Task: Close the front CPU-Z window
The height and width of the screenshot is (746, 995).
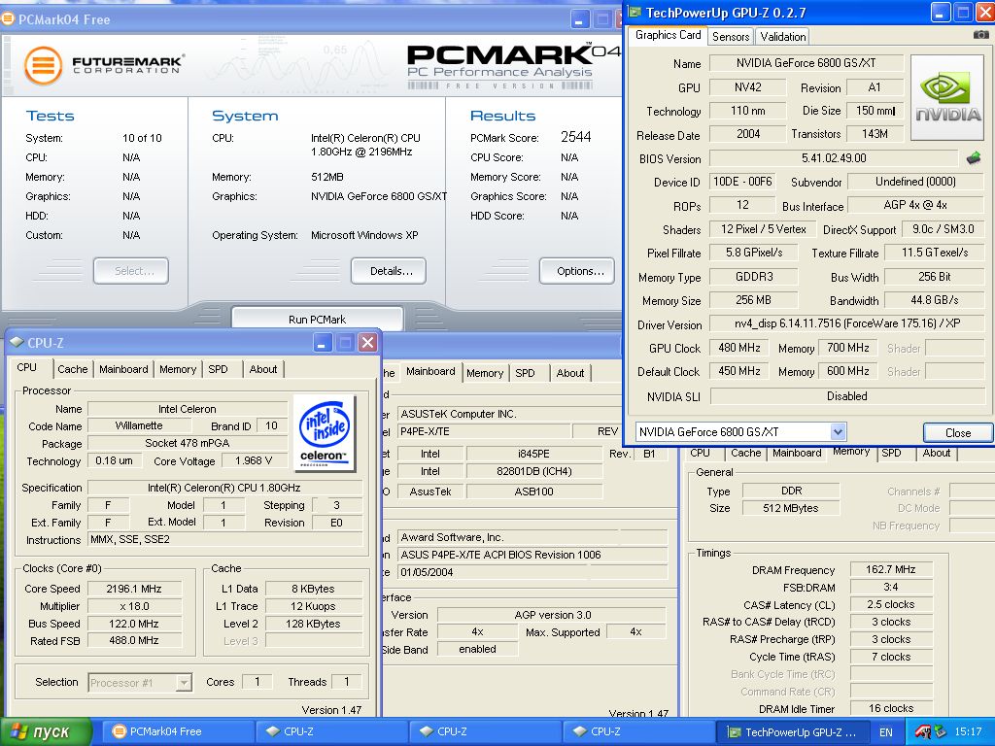Action: click(367, 343)
